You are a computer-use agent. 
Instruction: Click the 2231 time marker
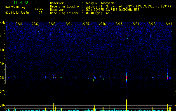19,24
